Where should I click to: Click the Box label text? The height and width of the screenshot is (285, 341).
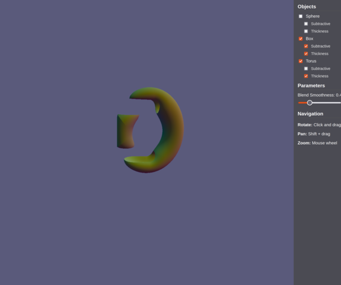(x=309, y=39)
